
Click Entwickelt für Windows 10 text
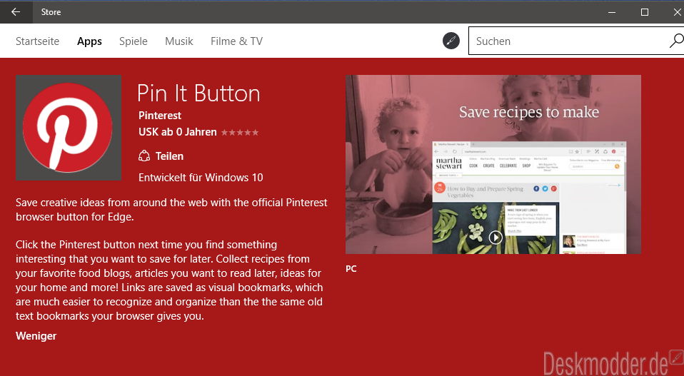coord(201,178)
